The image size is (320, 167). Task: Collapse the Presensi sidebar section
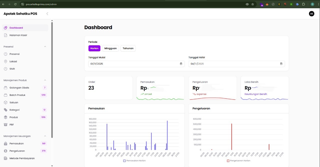pos(45,47)
